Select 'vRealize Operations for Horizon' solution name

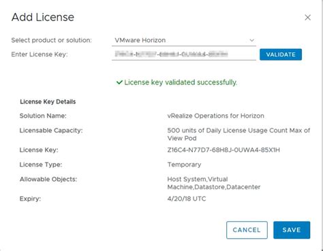pos(215,116)
